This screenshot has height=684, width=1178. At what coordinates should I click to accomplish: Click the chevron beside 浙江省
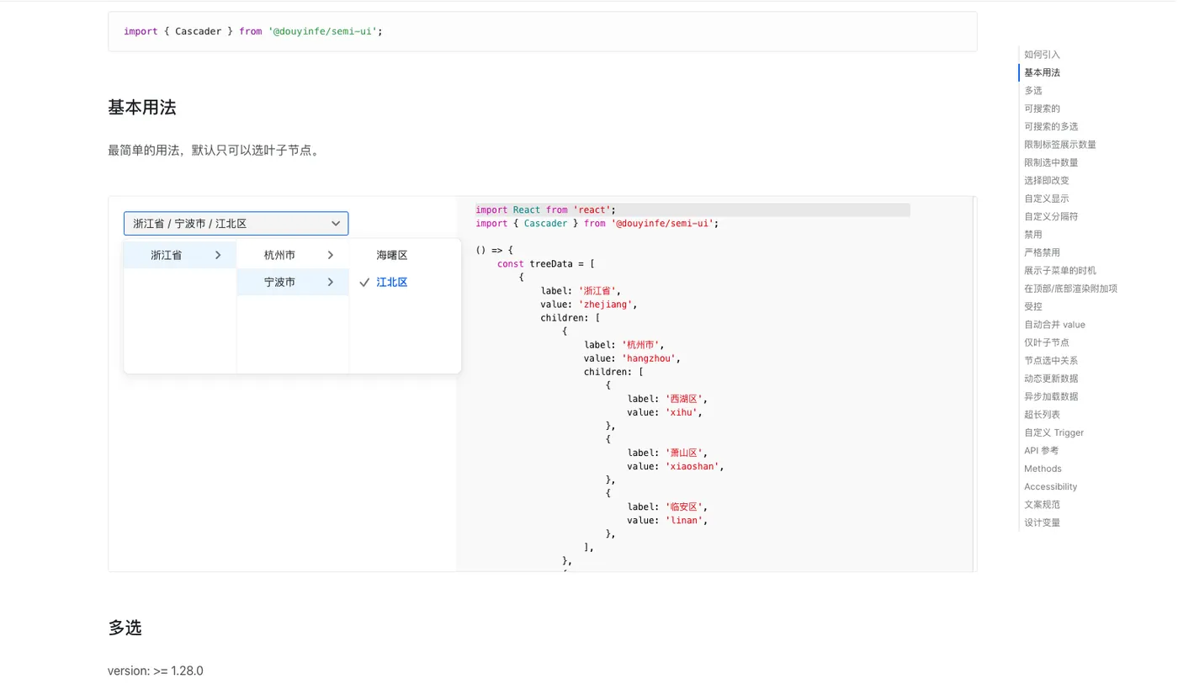[x=218, y=255]
